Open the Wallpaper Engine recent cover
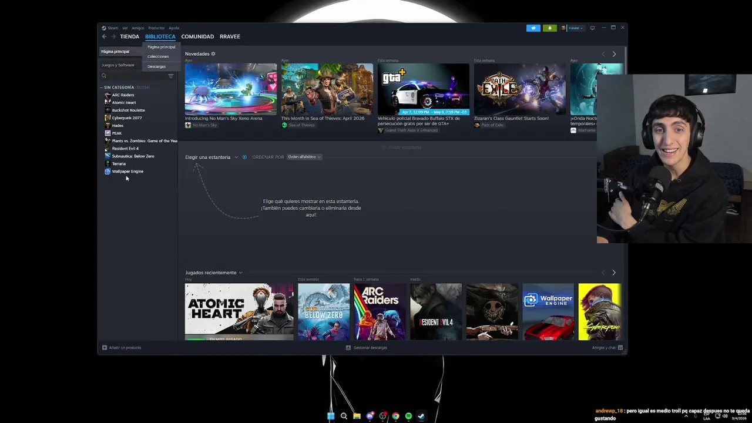This screenshot has height=423, width=752. coord(548,311)
